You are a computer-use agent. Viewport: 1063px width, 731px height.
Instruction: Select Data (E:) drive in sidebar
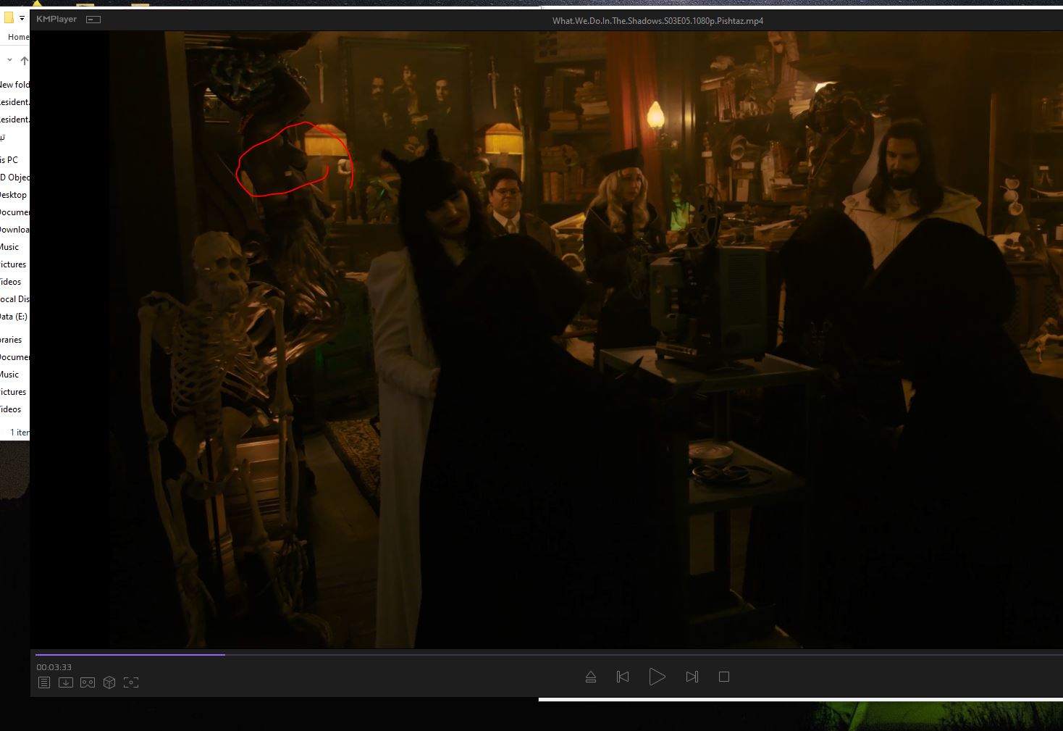tap(14, 317)
